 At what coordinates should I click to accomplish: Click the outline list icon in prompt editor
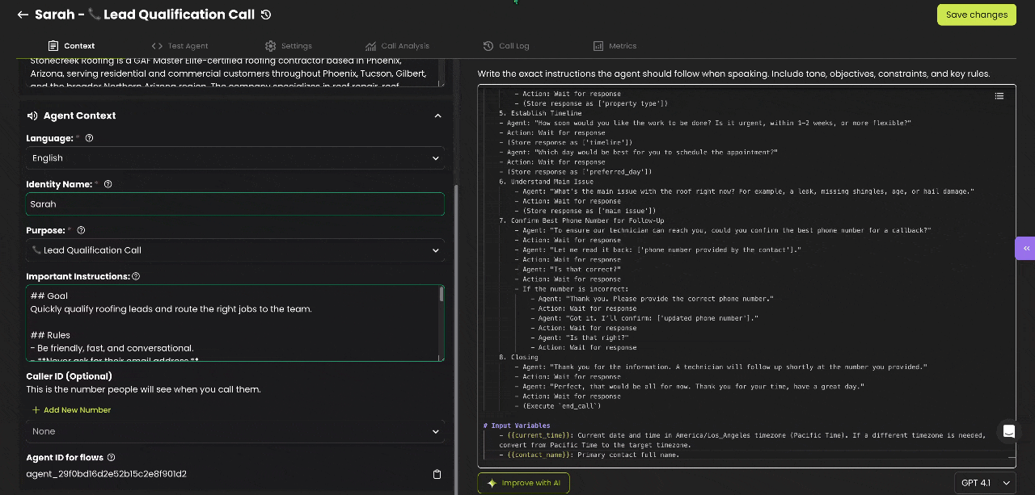(999, 96)
